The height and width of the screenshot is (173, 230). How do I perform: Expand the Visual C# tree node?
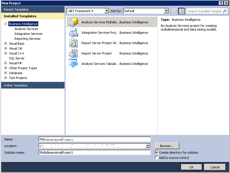[6, 48]
